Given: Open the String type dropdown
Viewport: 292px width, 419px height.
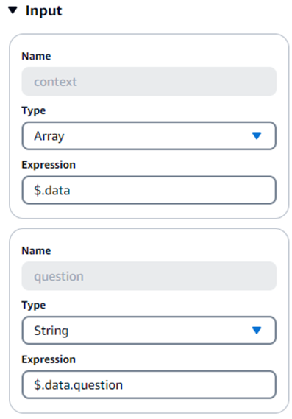Looking at the screenshot, I should pyautogui.click(x=149, y=331).
